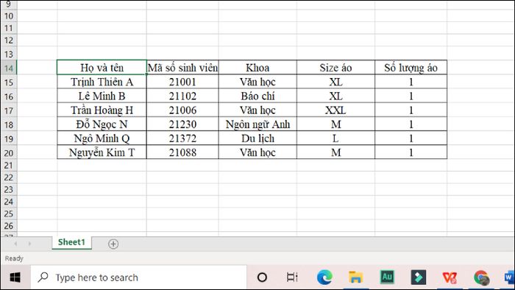Open Adobe Audition from the taskbar

click(387, 277)
